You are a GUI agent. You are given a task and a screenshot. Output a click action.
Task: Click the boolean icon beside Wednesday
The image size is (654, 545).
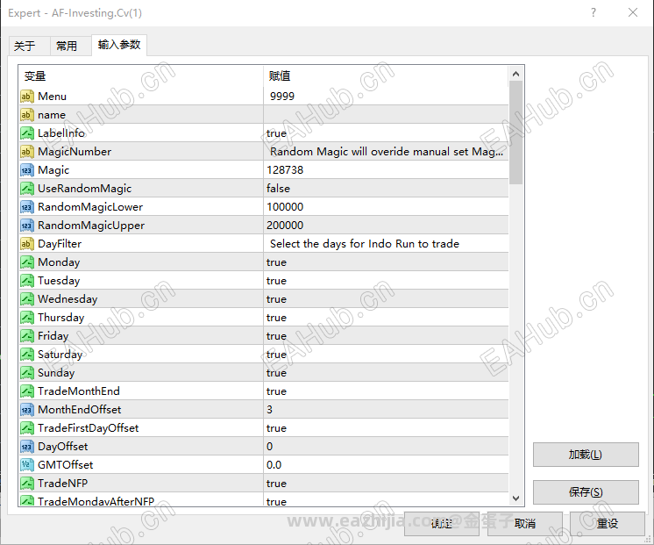pyautogui.click(x=27, y=299)
